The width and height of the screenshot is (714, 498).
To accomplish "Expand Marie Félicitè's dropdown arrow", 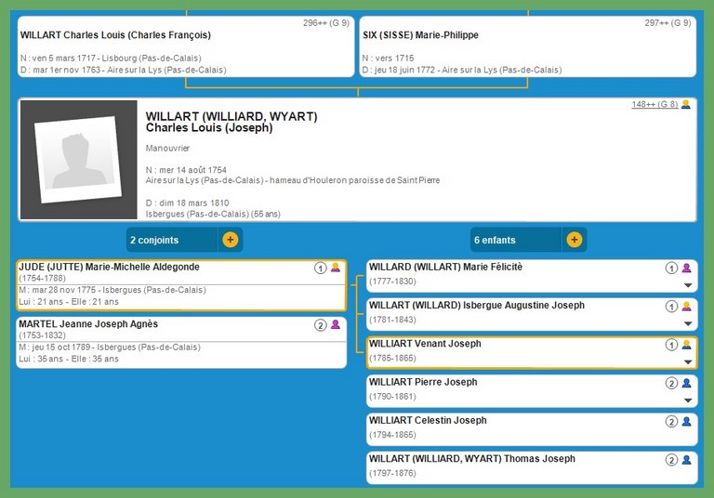I will pyautogui.click(x=688, y=285).
